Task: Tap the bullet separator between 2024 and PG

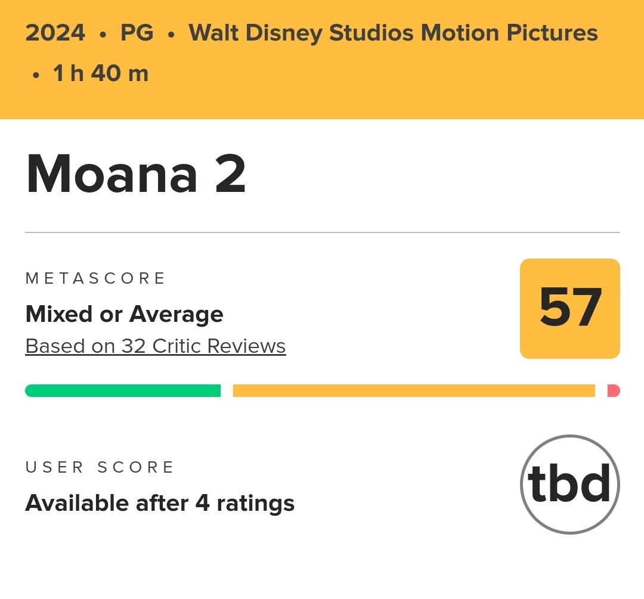Action: tap(103, 35)
